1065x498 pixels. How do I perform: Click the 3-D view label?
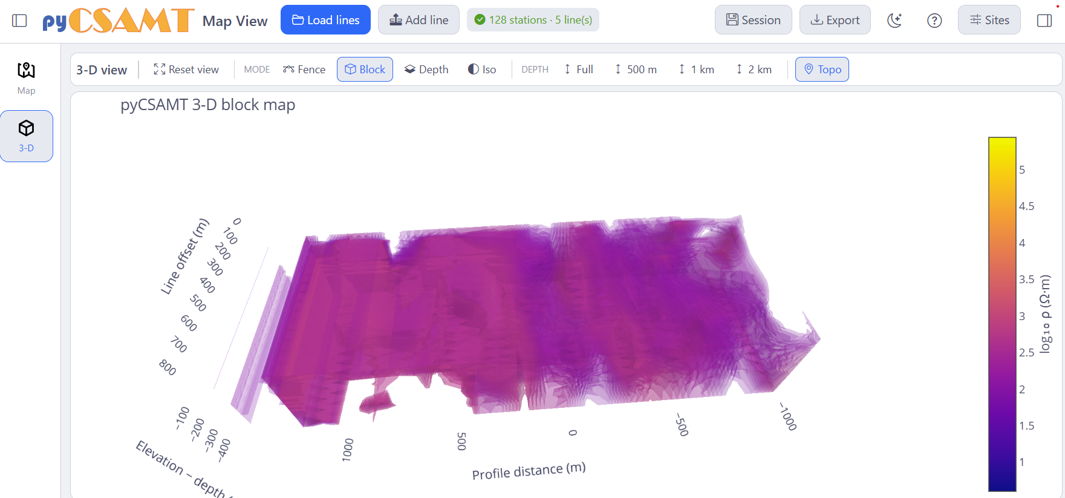click(x=102, y=70)
